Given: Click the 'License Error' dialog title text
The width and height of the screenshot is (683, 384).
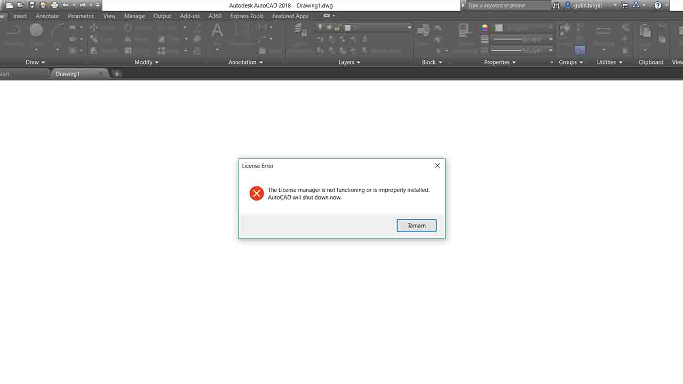Looking at the screenshot, I should coord(258,166).
